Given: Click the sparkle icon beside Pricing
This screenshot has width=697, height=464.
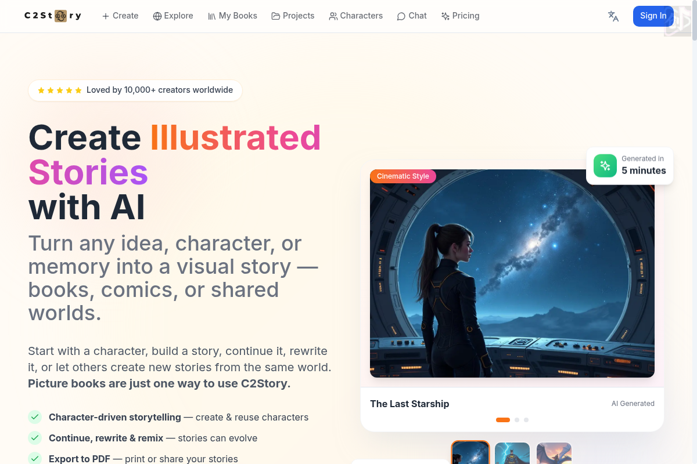Looking at the screenshot, I should [445, 16].
